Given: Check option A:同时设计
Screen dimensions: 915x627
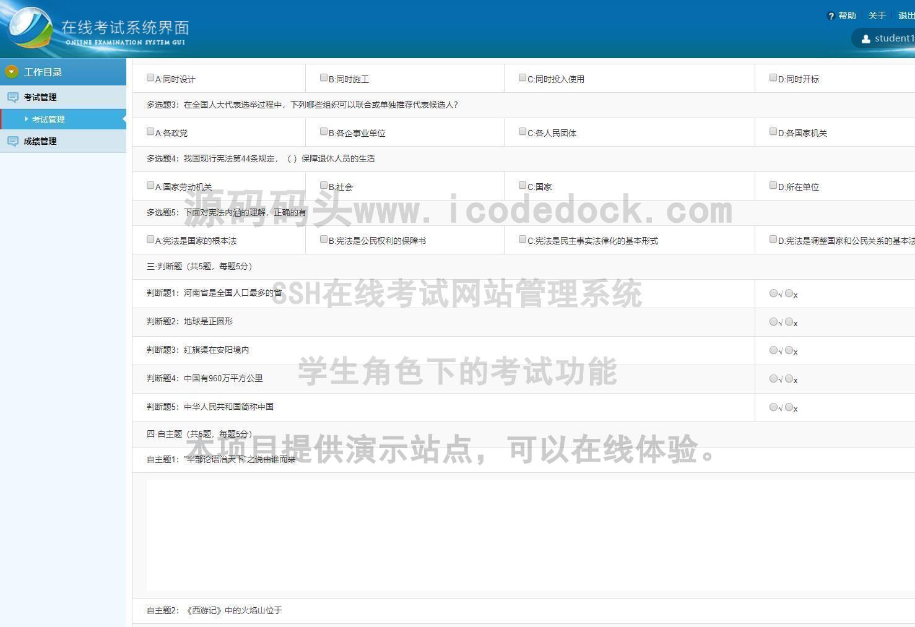Looking at the screenshot, I should pos(150,77).
